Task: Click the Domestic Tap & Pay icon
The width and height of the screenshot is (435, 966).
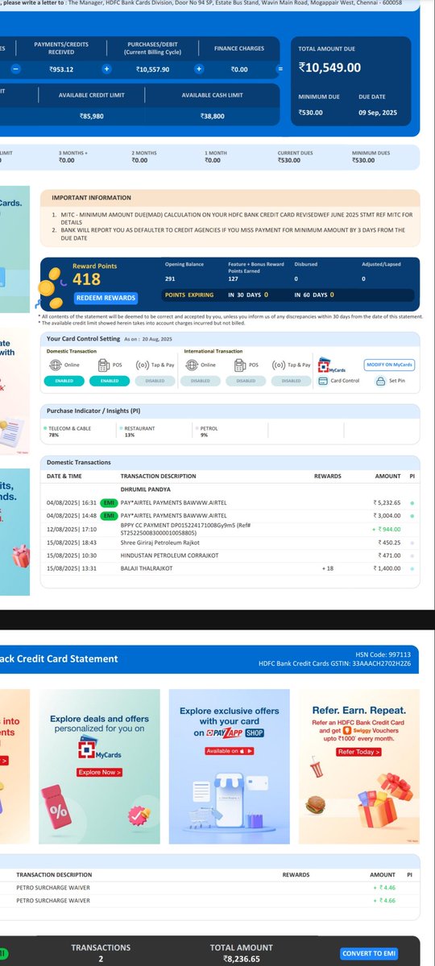Action: coord(143,365)
